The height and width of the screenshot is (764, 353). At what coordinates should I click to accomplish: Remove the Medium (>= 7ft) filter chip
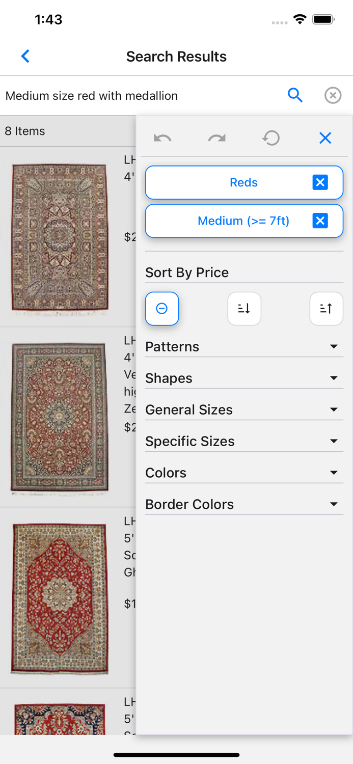point(320,221)
